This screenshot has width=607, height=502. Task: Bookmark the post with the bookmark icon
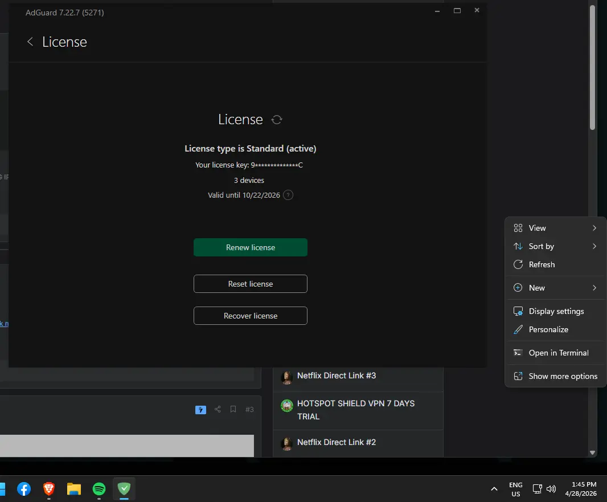(x=233, y=410)
